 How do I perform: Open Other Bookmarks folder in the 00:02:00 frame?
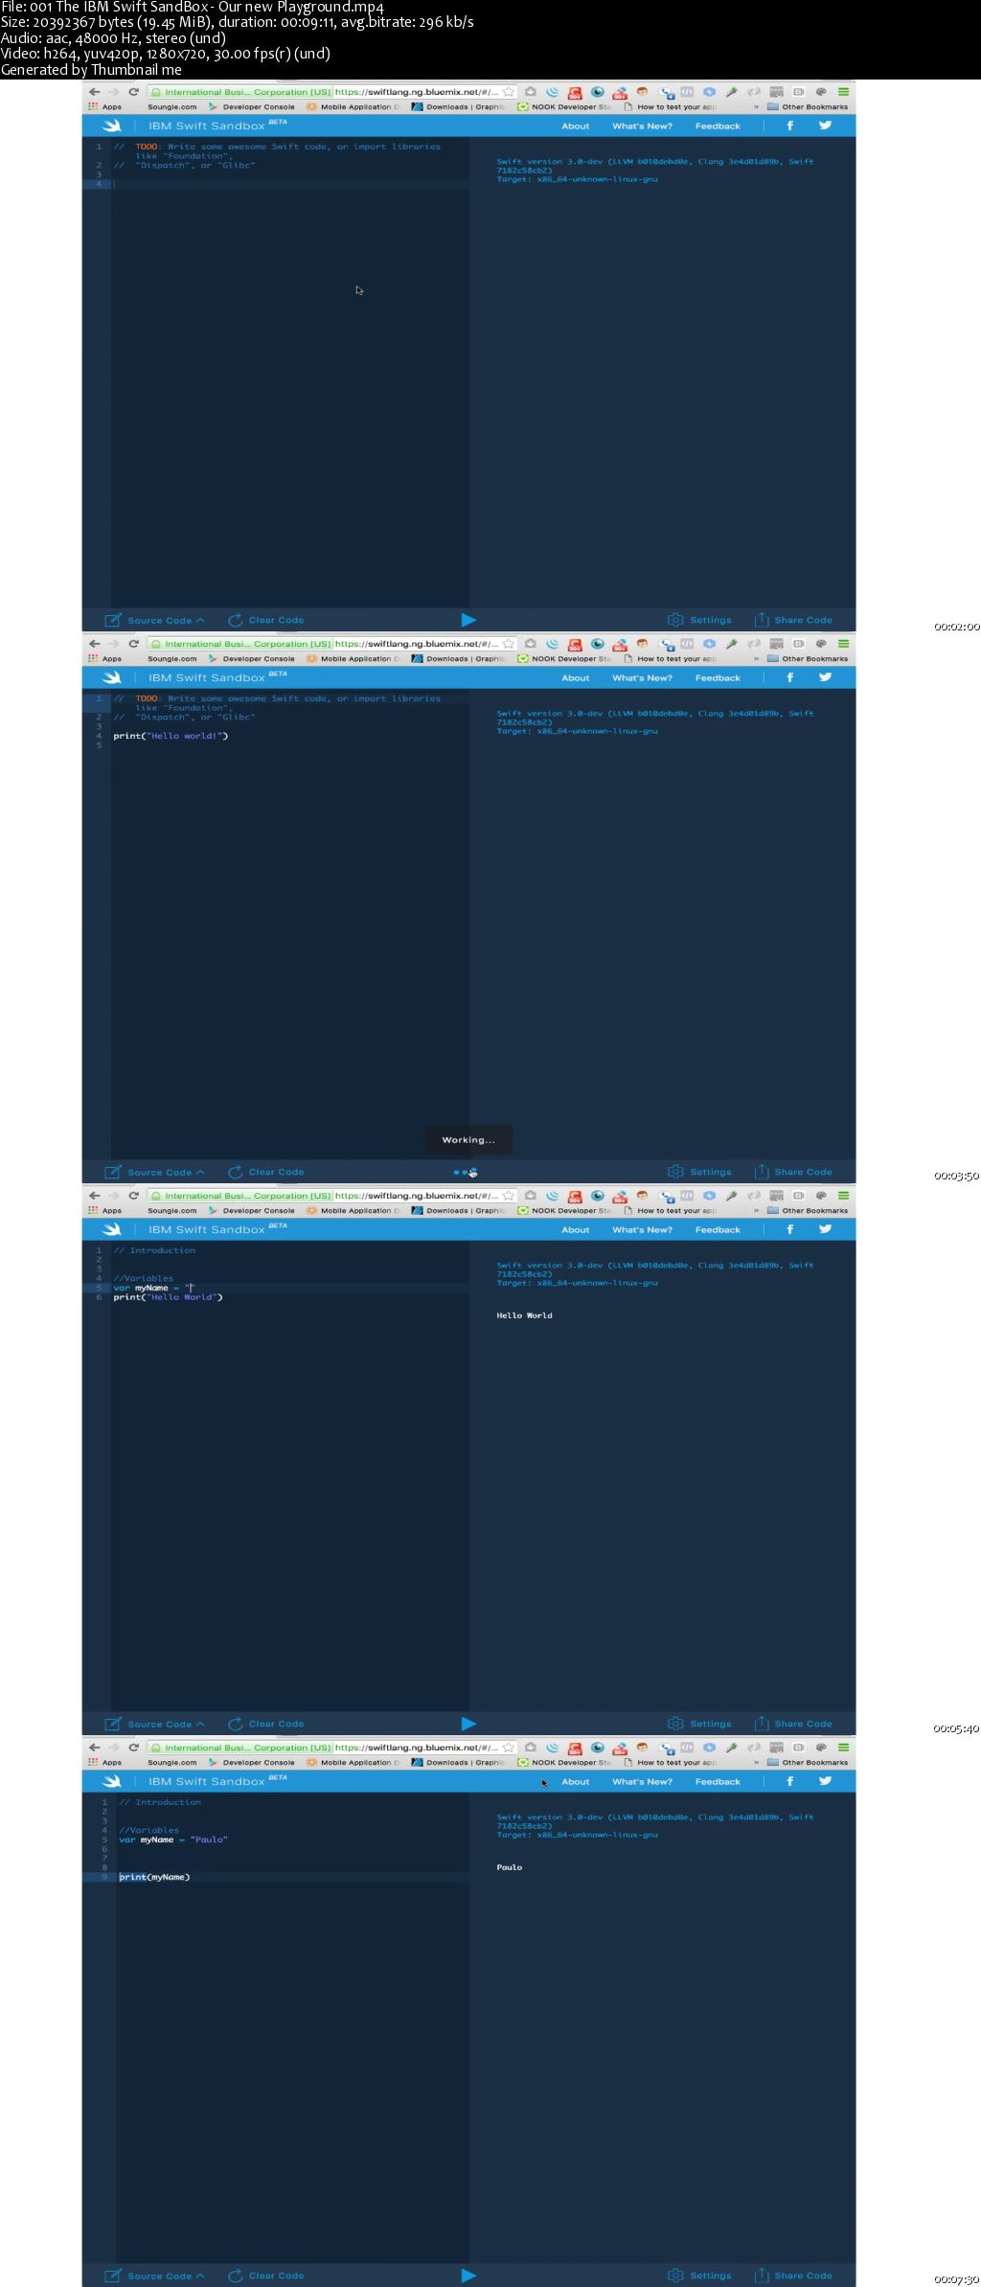808,107
